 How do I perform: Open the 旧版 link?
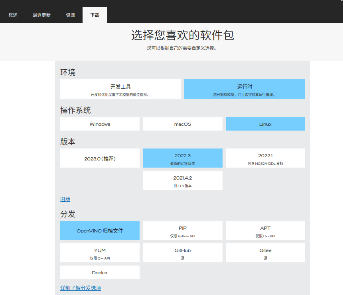pyautogui.click(x=65, y=199)
